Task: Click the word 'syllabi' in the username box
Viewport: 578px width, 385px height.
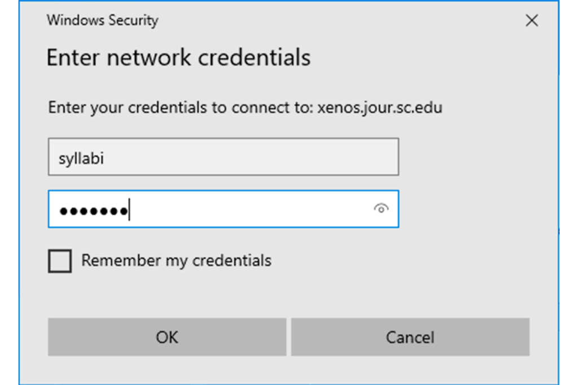Action: click(x=81, y=158)
